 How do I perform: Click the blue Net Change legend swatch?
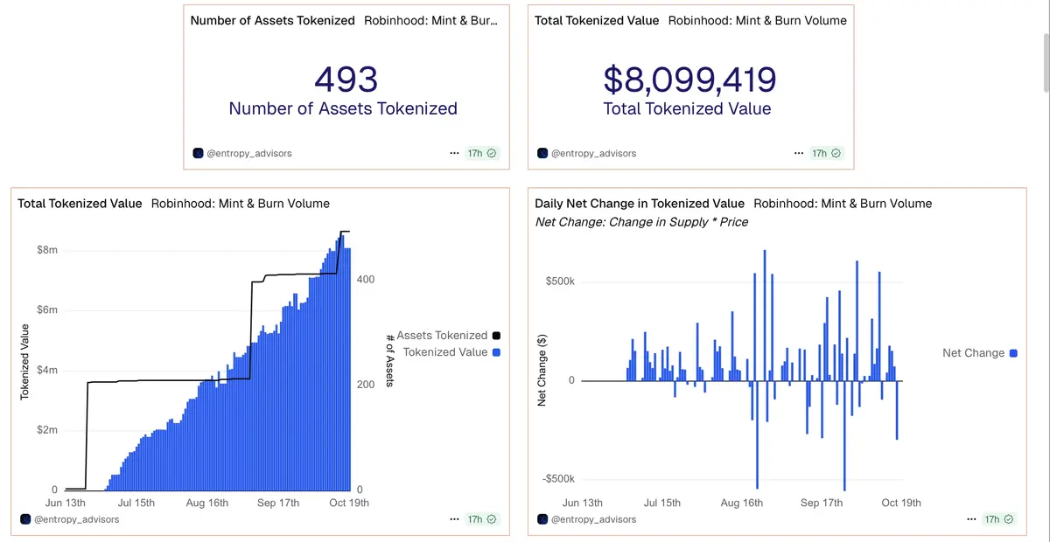(1013, 353)
